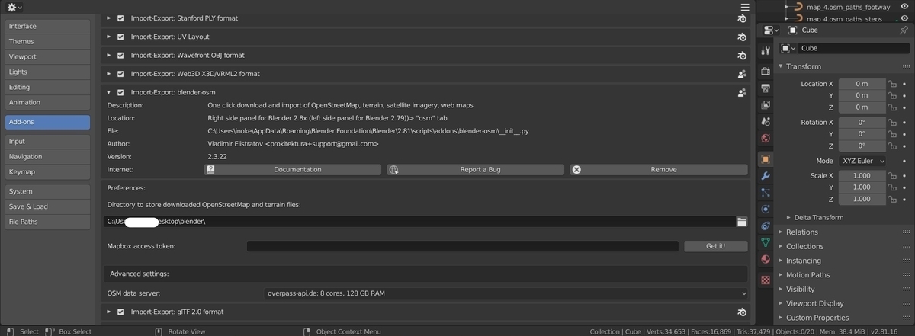
Task: Expand Stanford PLY add-on details
Action: [108, 18]
